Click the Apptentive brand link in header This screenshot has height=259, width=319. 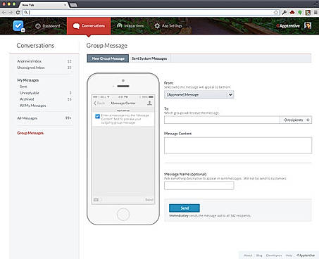[x=288, y=26]
